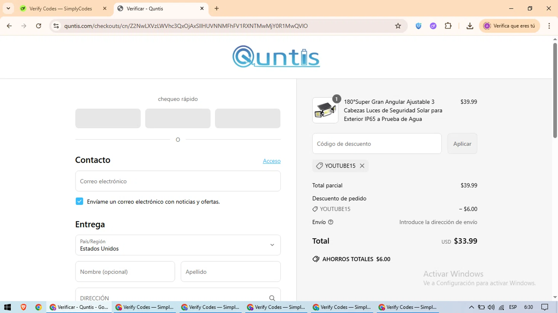
Task: Focus the Apellido field
Action: (x=231, y=271)
